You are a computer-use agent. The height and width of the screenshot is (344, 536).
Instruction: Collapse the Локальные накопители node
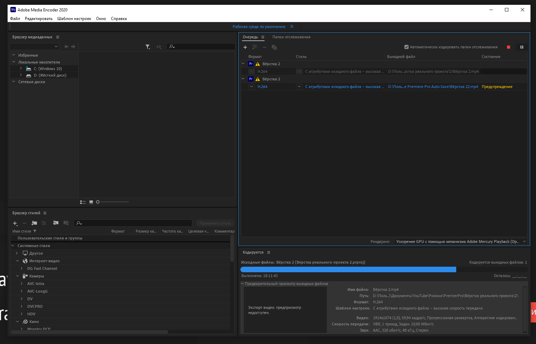click(14, 62)
